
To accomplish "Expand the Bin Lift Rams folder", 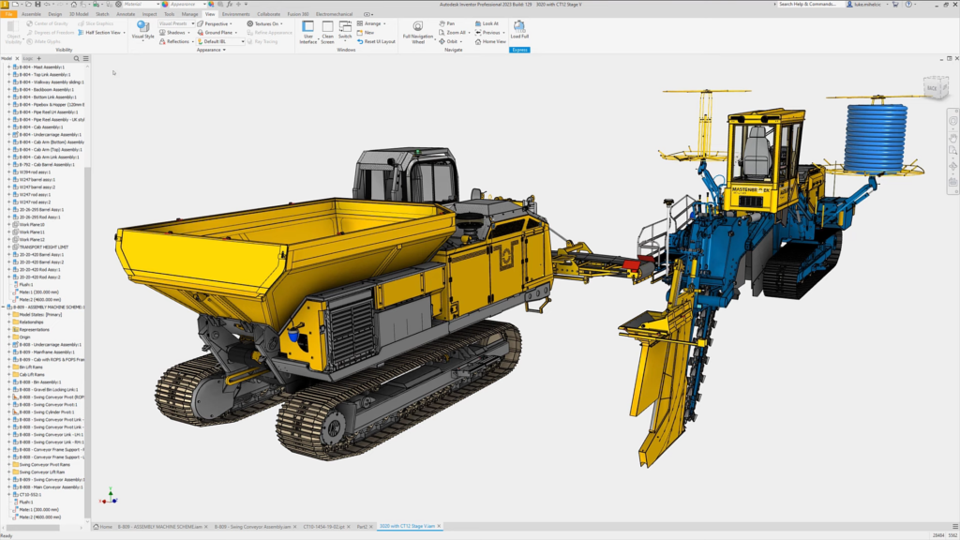I will click(9, 367).
